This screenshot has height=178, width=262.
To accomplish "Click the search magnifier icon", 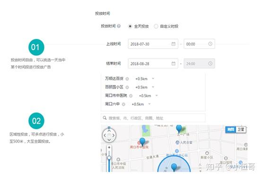I will 105,118.
